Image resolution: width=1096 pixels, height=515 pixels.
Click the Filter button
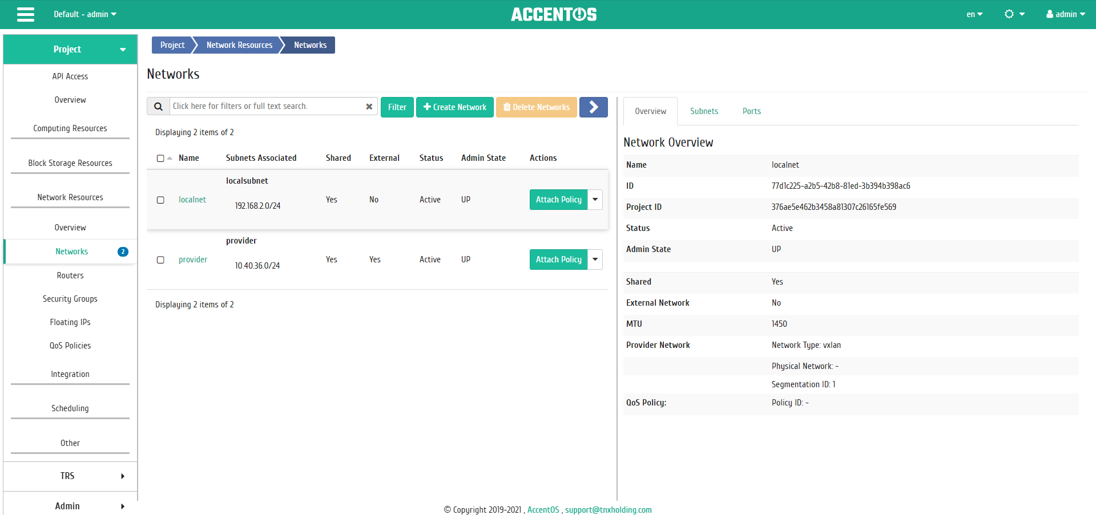coord(397,107)
